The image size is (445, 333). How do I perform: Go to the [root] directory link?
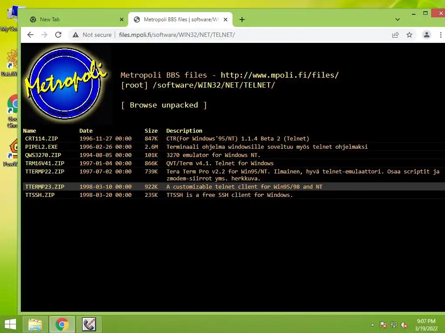(x=134, y=85)
